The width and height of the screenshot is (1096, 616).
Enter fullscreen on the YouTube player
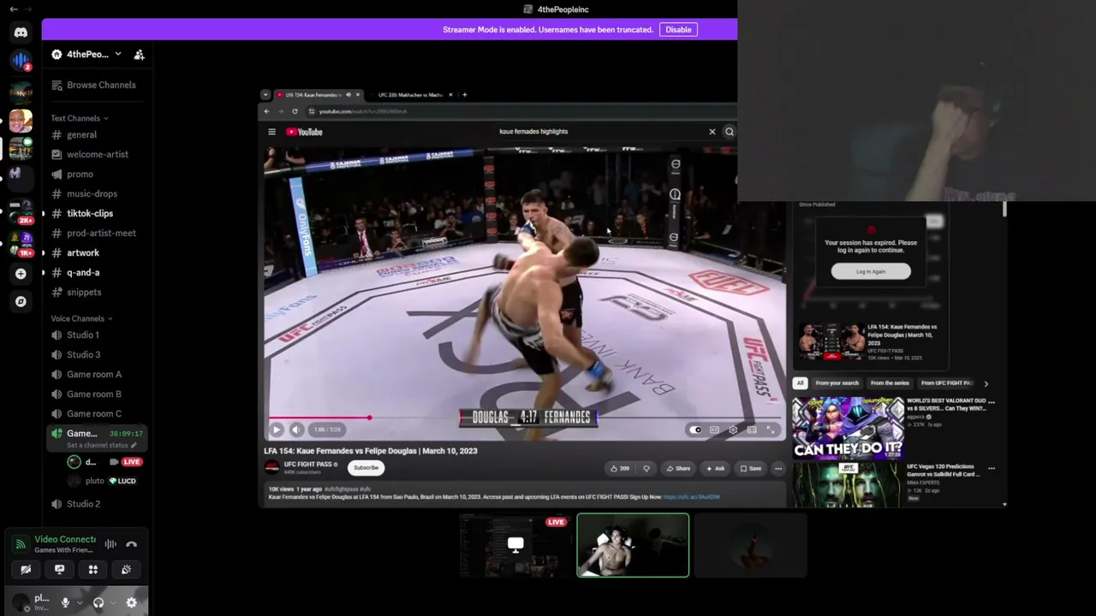click(x=771, y=429)
